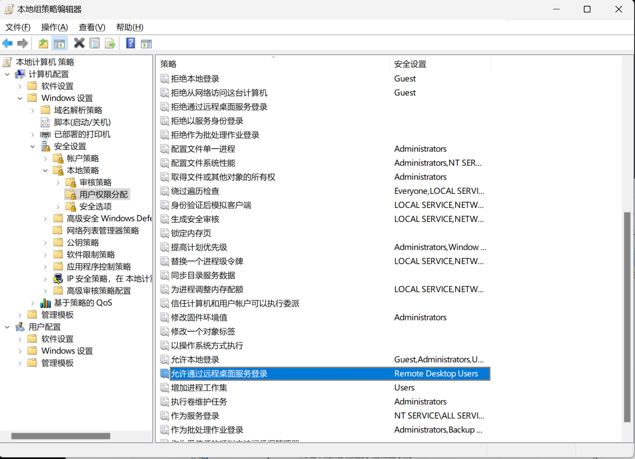
Task: Collapse the 安全设置 tree node
Action: [33, 146]
